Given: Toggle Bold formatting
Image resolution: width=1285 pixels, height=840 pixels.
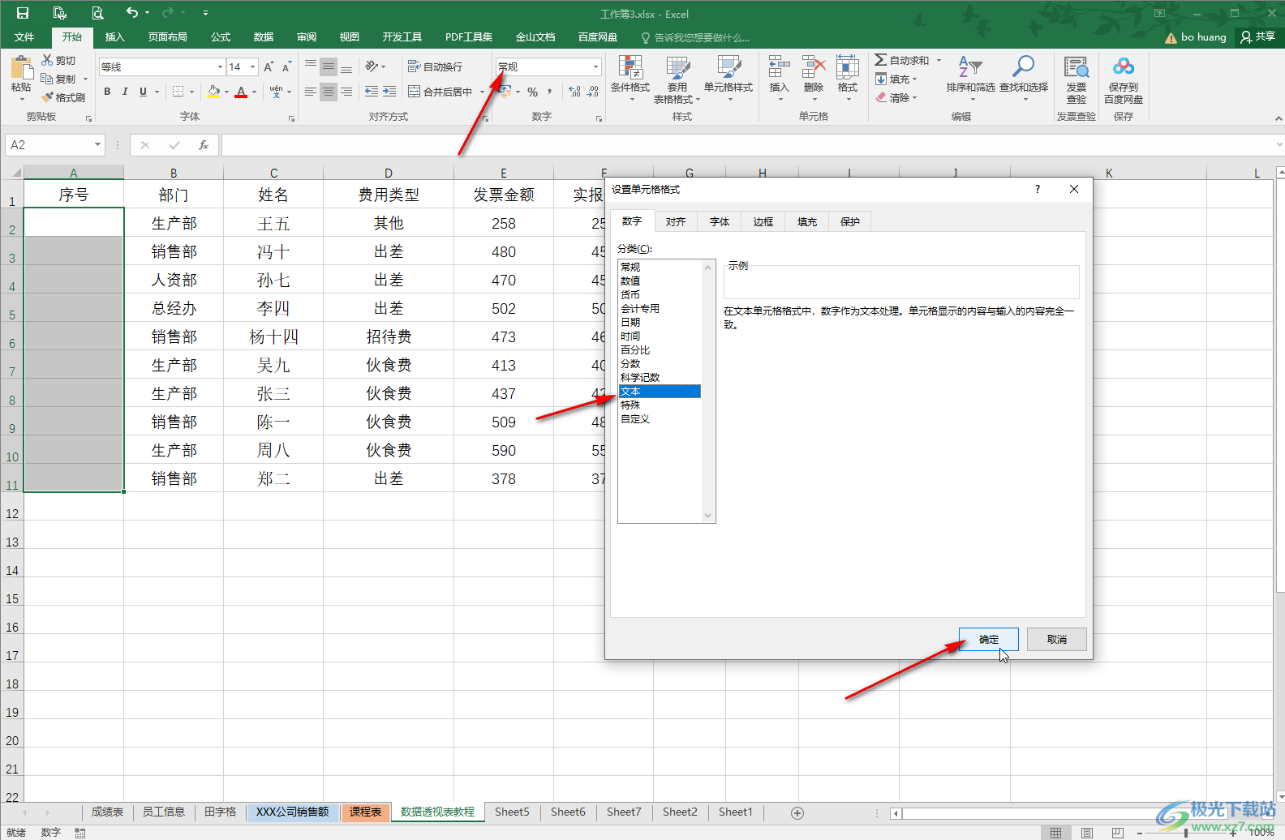Looking at the screenshot, I should [x=107, y=92].
